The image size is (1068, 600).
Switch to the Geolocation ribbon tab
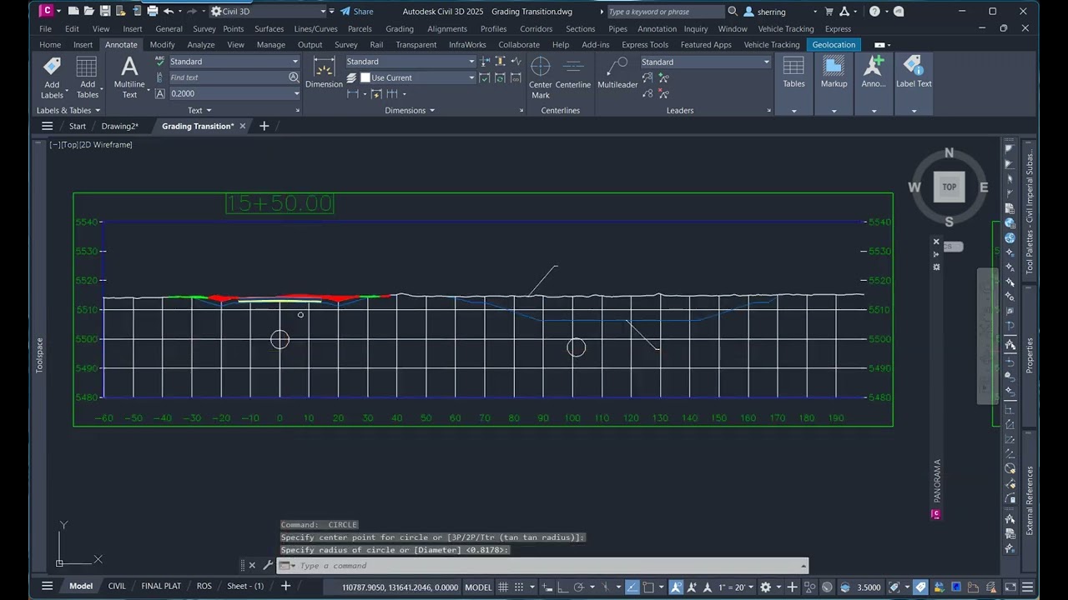(x=834, y=45)
